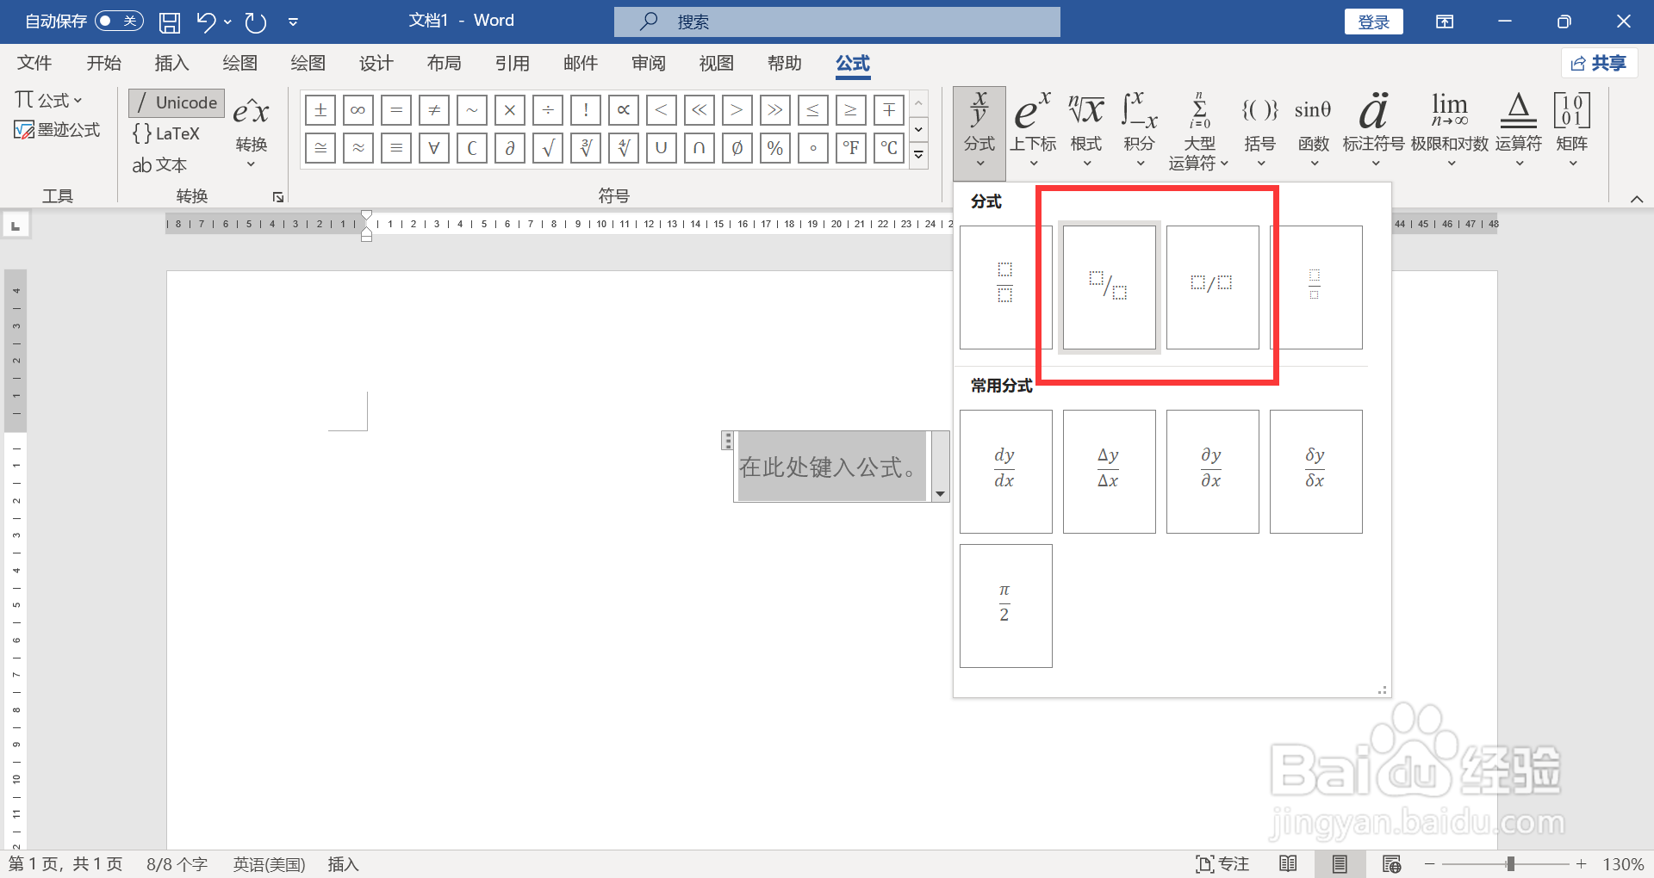The width and height of the screenshot is (1654, 878).
Task: Insert the union symbol
Action: [662, 148]
